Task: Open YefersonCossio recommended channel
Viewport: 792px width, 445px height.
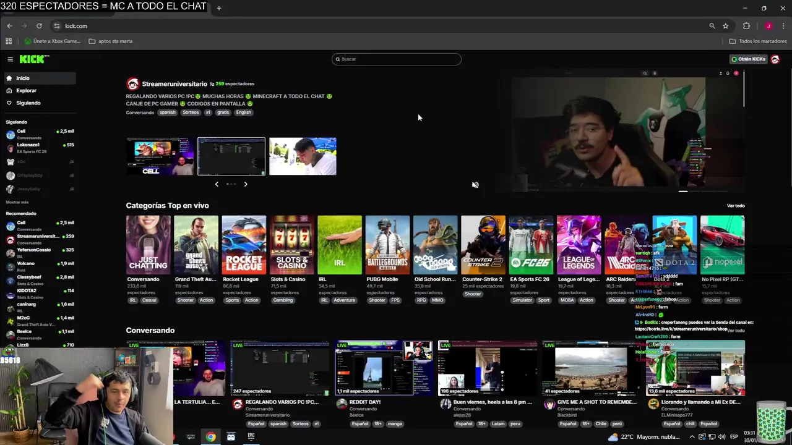Action: click(40, 252)
